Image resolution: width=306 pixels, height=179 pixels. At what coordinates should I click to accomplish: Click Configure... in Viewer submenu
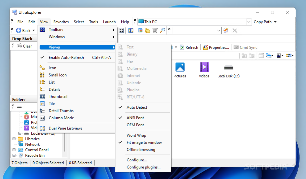point(144,160)
